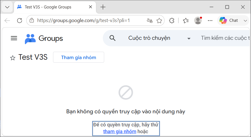Open a new browser tab

pyautogui.click(x=103, y=7)
